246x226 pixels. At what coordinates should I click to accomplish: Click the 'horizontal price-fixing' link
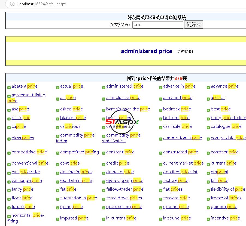(x=28, y=215)
